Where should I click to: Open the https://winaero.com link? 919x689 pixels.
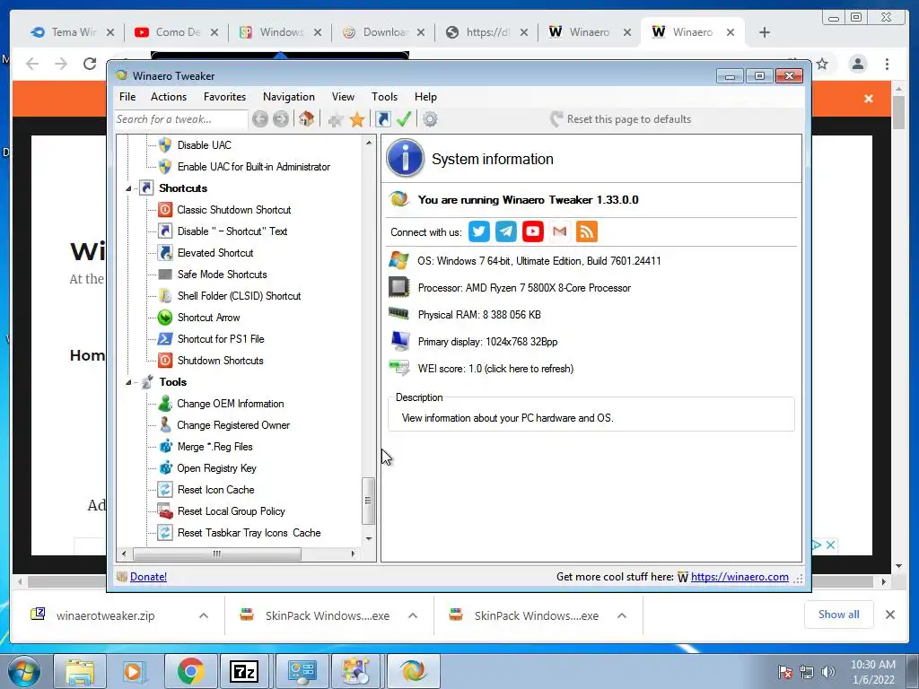pyautogui.click(x=740, y=577)
